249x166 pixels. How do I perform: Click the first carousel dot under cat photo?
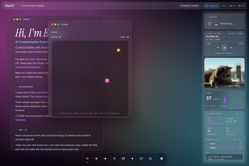(217, 87)
